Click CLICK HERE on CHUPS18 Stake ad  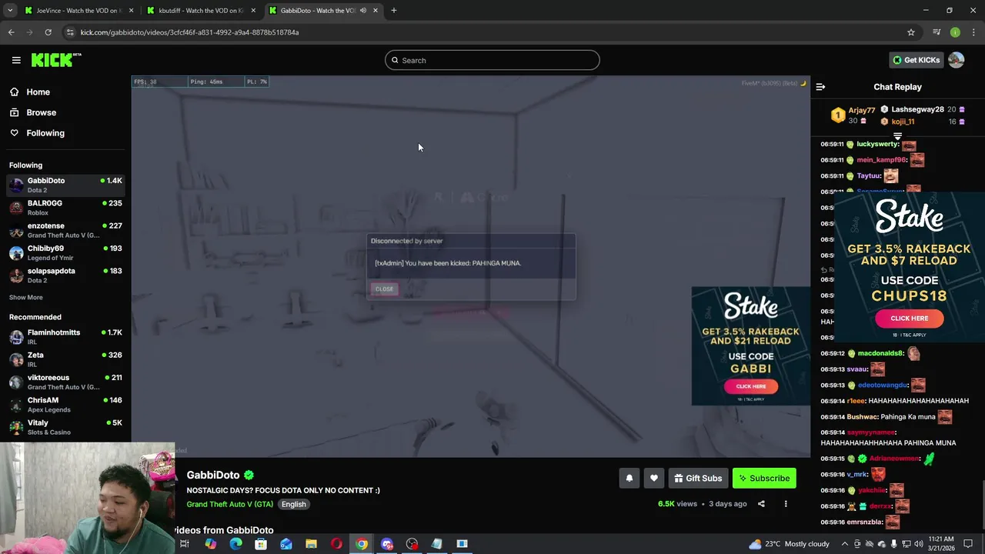pos(910,319)
